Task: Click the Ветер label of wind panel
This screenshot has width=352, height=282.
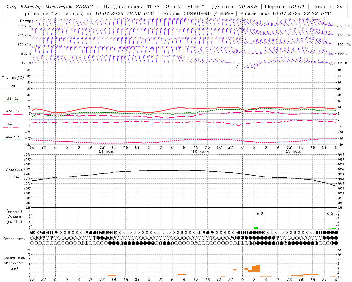Action: point(26,21)
